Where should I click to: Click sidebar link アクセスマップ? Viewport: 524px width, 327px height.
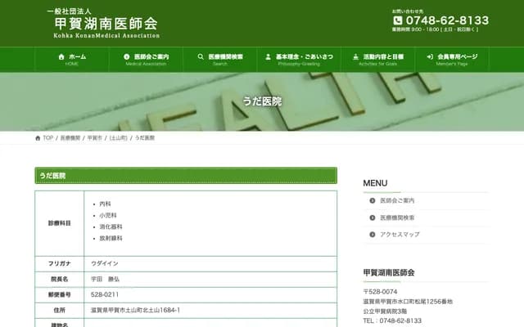pos(400,235)
